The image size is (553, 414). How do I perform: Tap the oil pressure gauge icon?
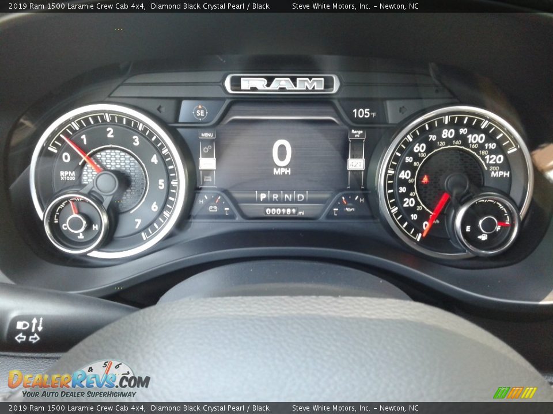pos(349,209)
